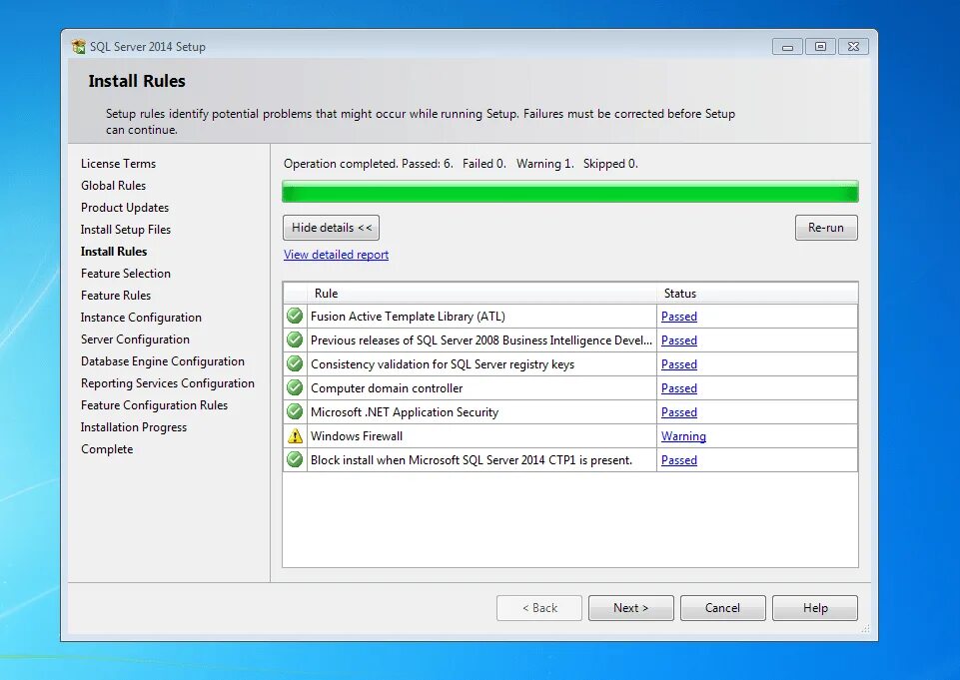The height and width of the screenshot is (680, 960).
Task: Collapse details with Hide details button
Action: tap(331, 227)
